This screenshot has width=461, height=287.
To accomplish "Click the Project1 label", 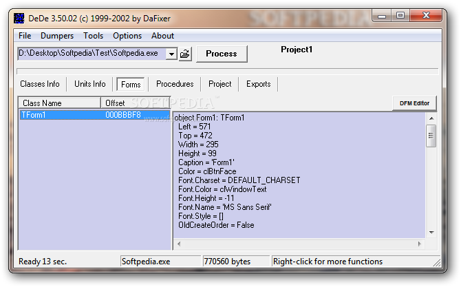I will click(x=297, y=50).
